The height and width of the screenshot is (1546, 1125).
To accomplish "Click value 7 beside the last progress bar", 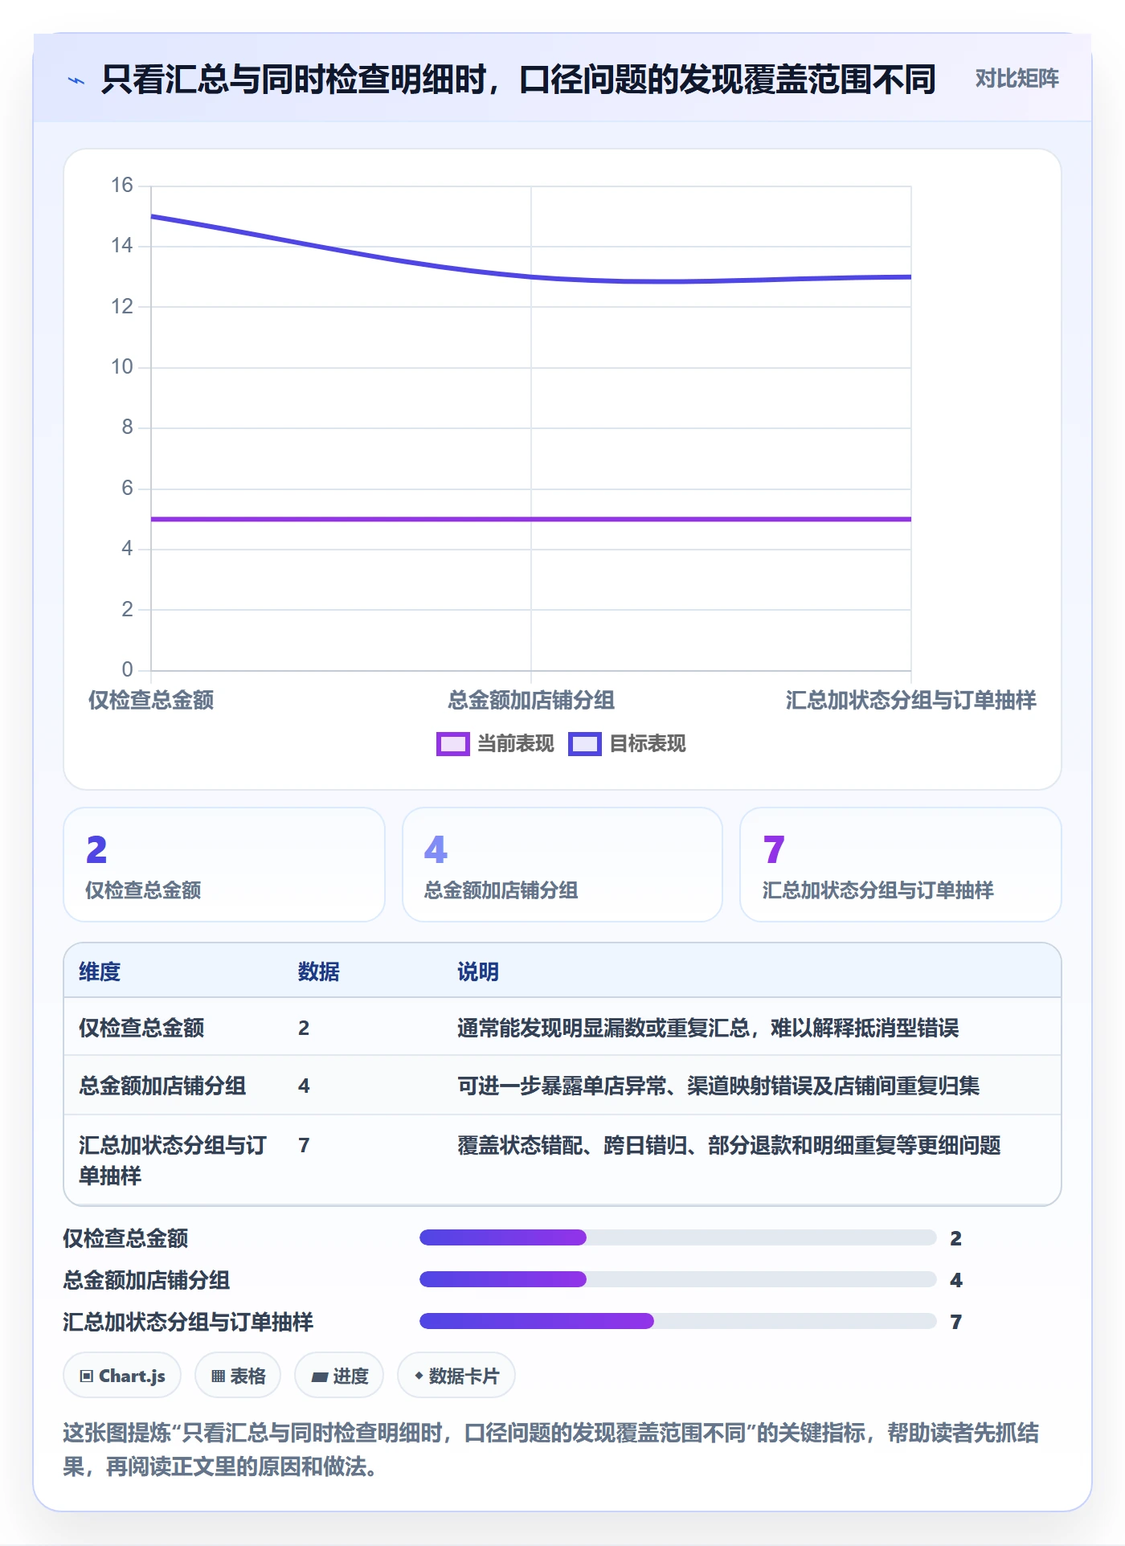I will click(x=956, y=1322).
